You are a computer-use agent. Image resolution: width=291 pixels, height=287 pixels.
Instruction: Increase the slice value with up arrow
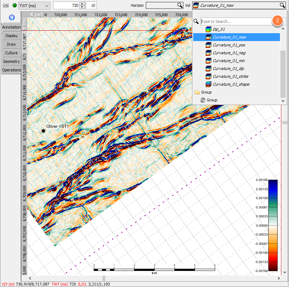(82, 4)
